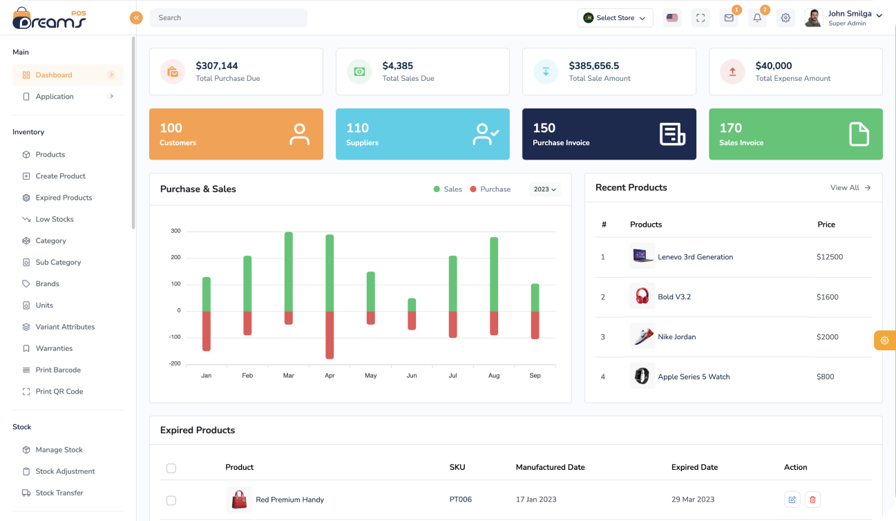
Task: Click into the Search field
Action: pos(228,18)
